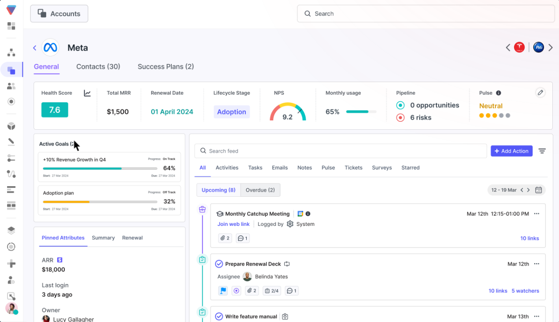
Task: Open the dashboard grid icon in sidebar
Action: (11, 26)
